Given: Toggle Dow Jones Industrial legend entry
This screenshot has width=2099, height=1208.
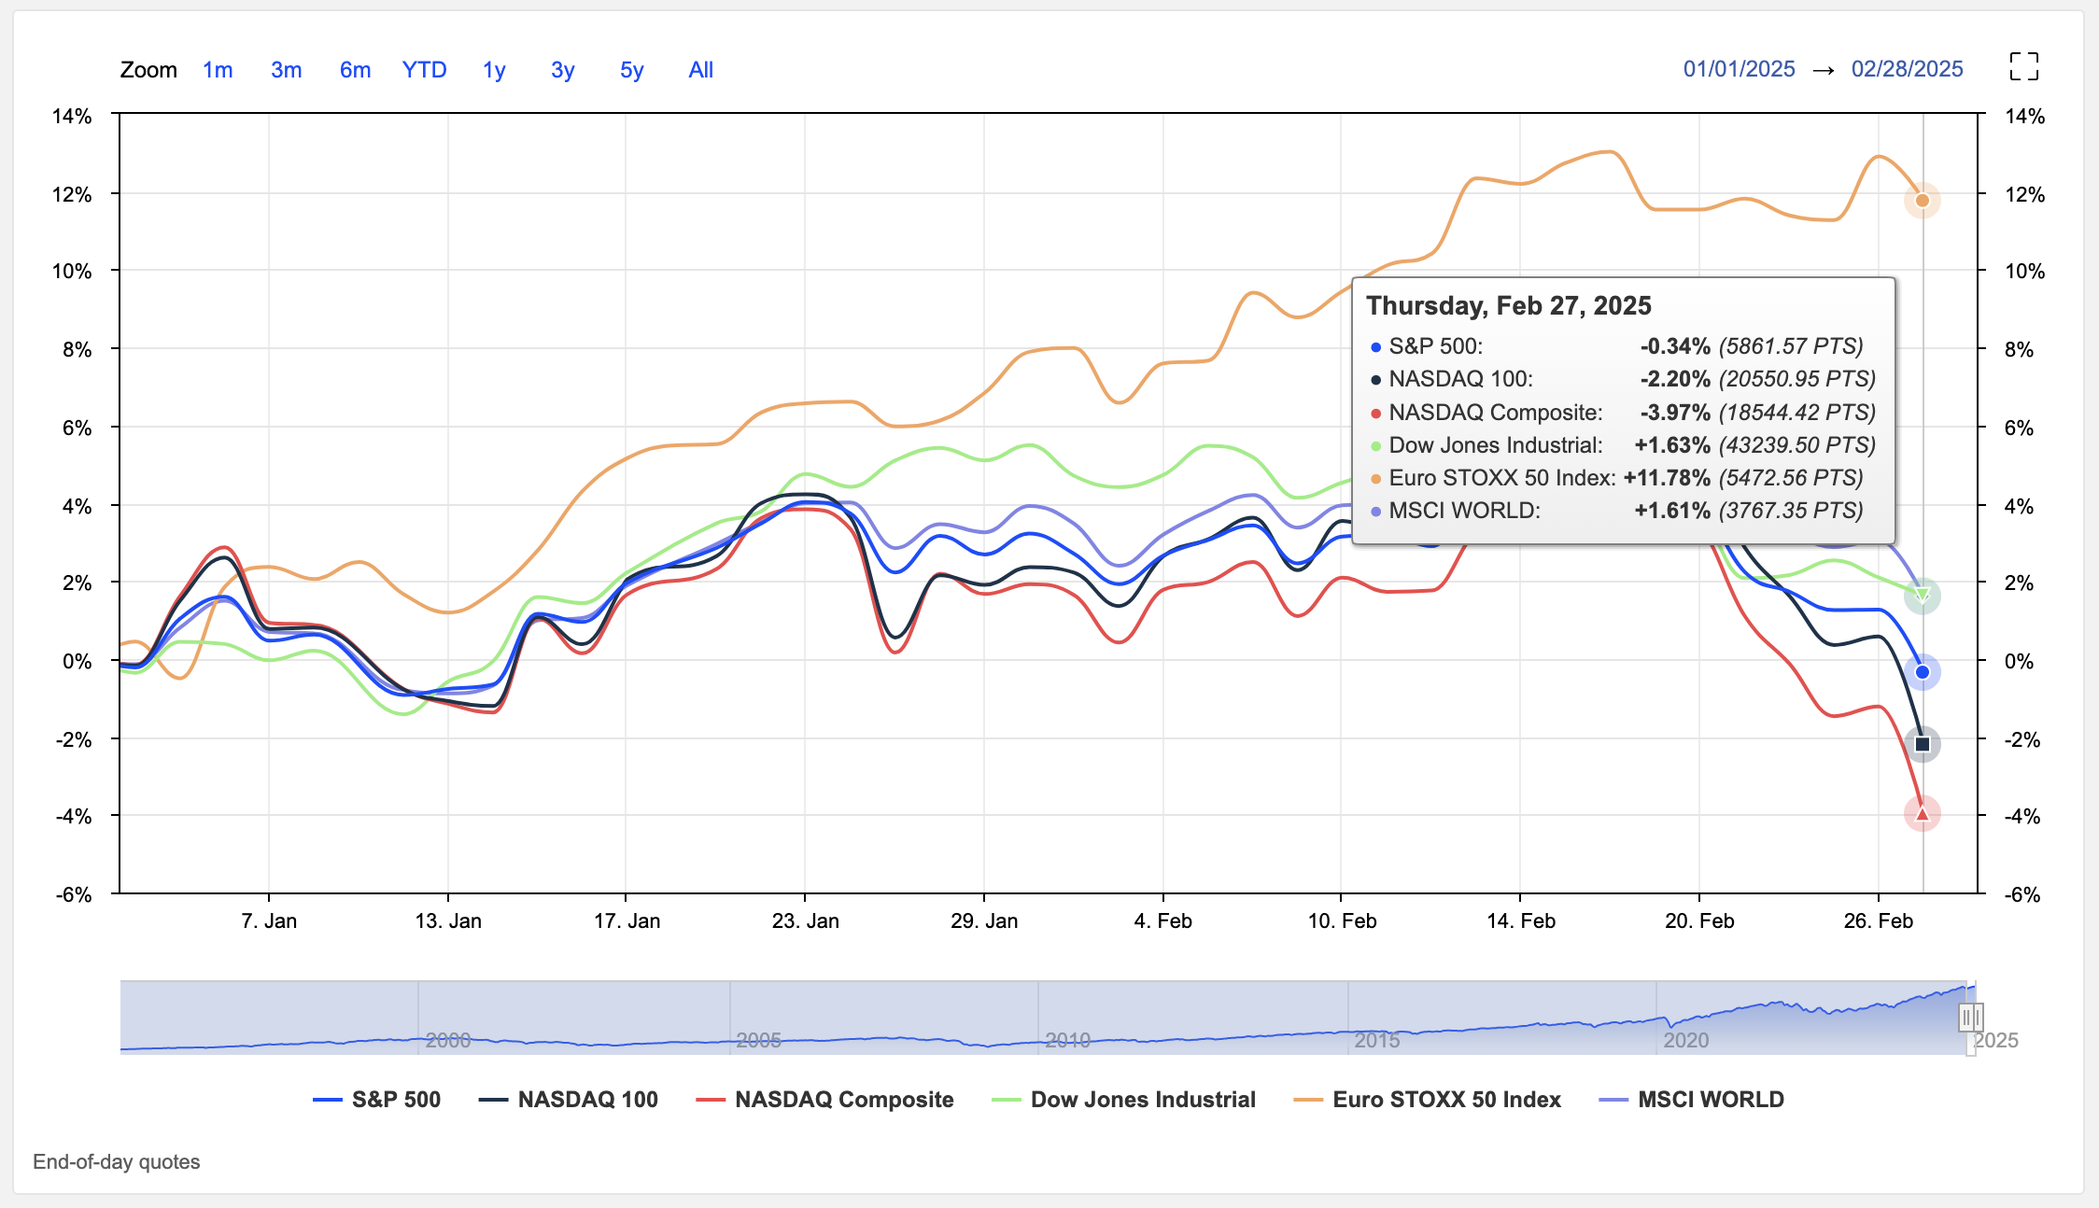Looking at the screenshot, I should pos(1123,1100).
